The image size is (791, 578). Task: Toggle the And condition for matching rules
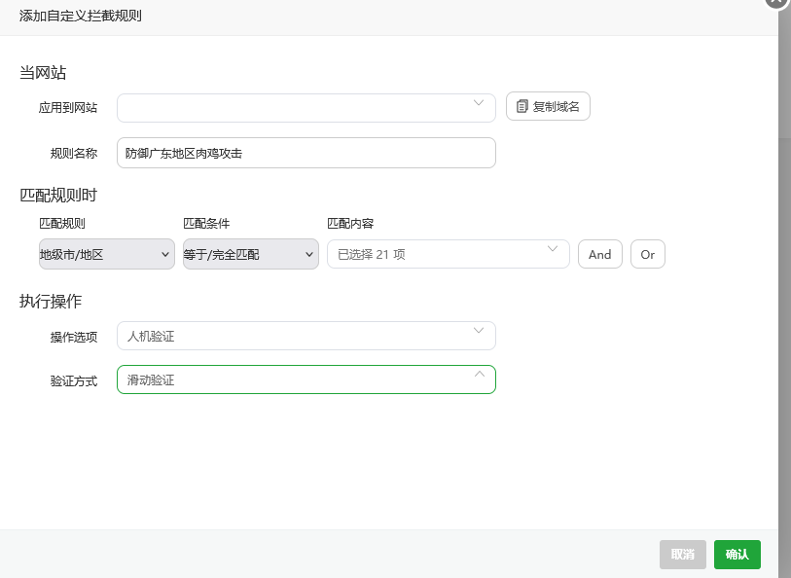pos(599,254)
